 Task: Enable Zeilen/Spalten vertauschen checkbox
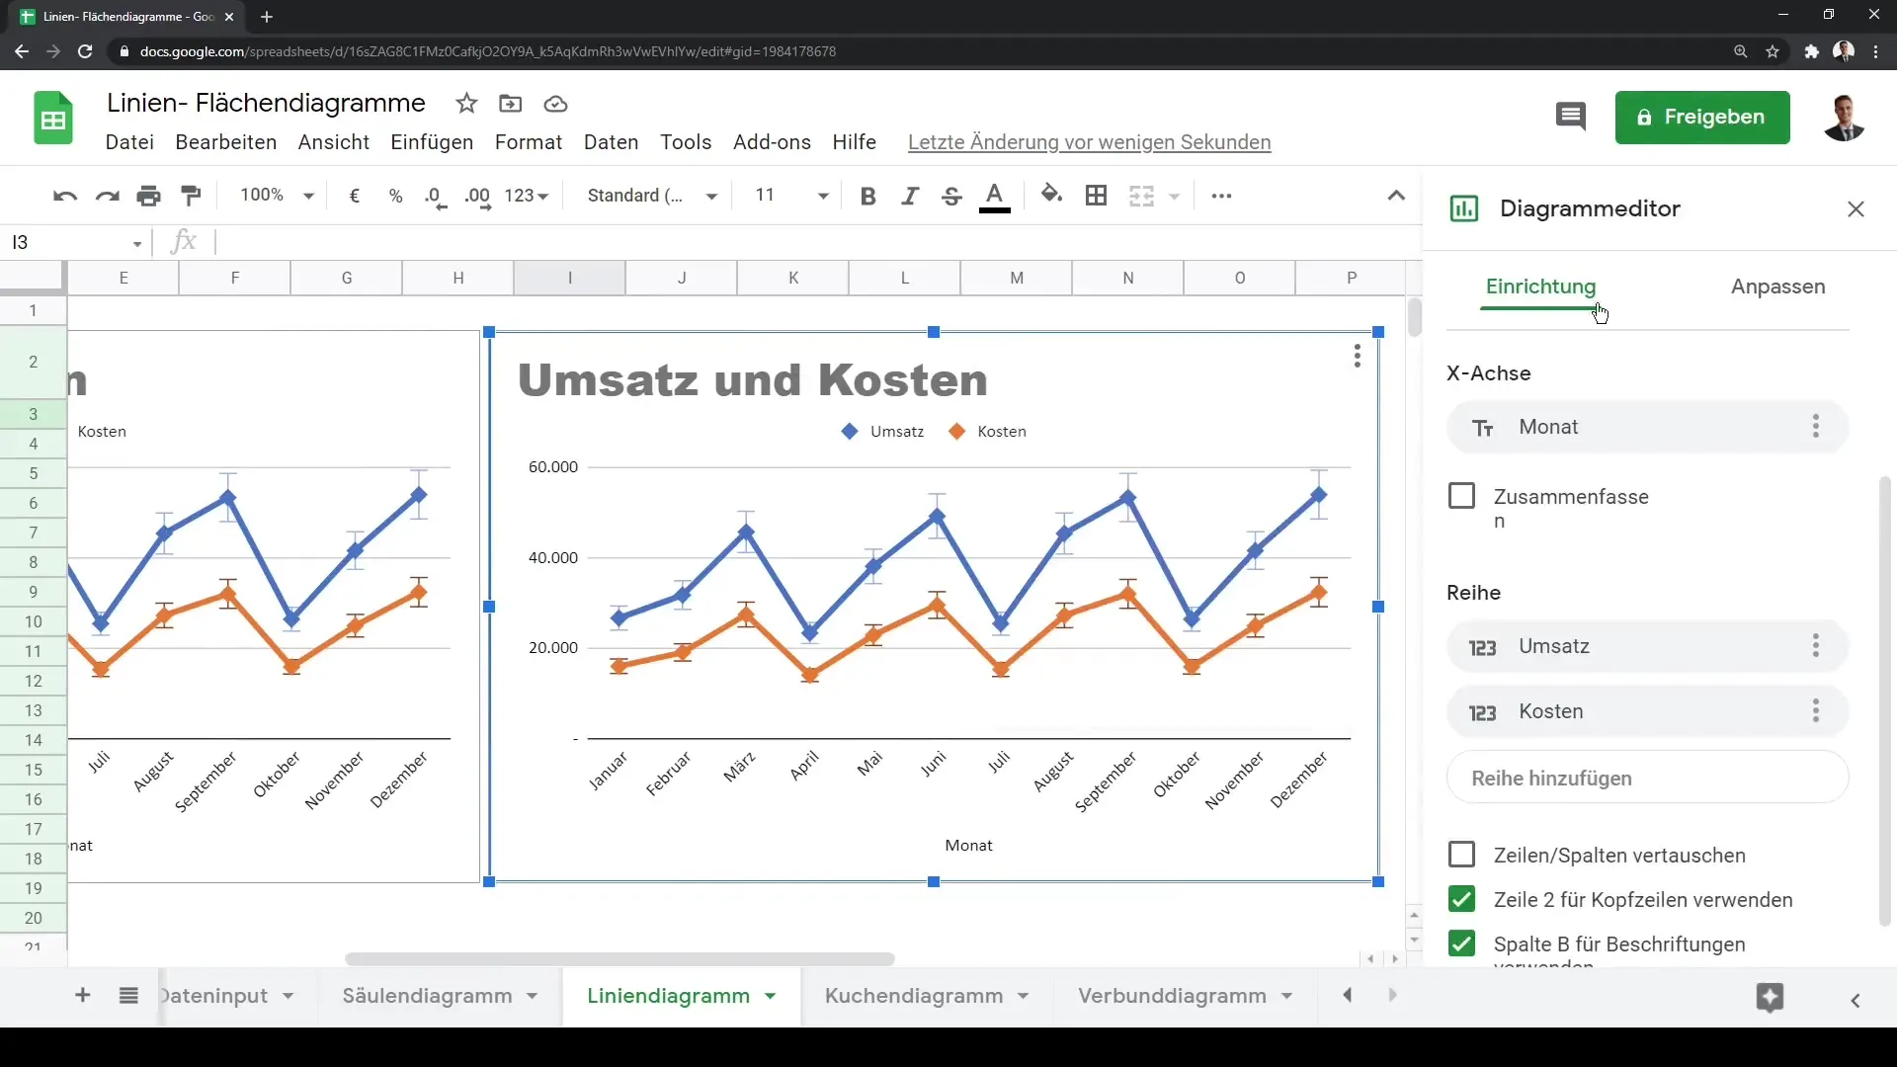point(1462,855)
